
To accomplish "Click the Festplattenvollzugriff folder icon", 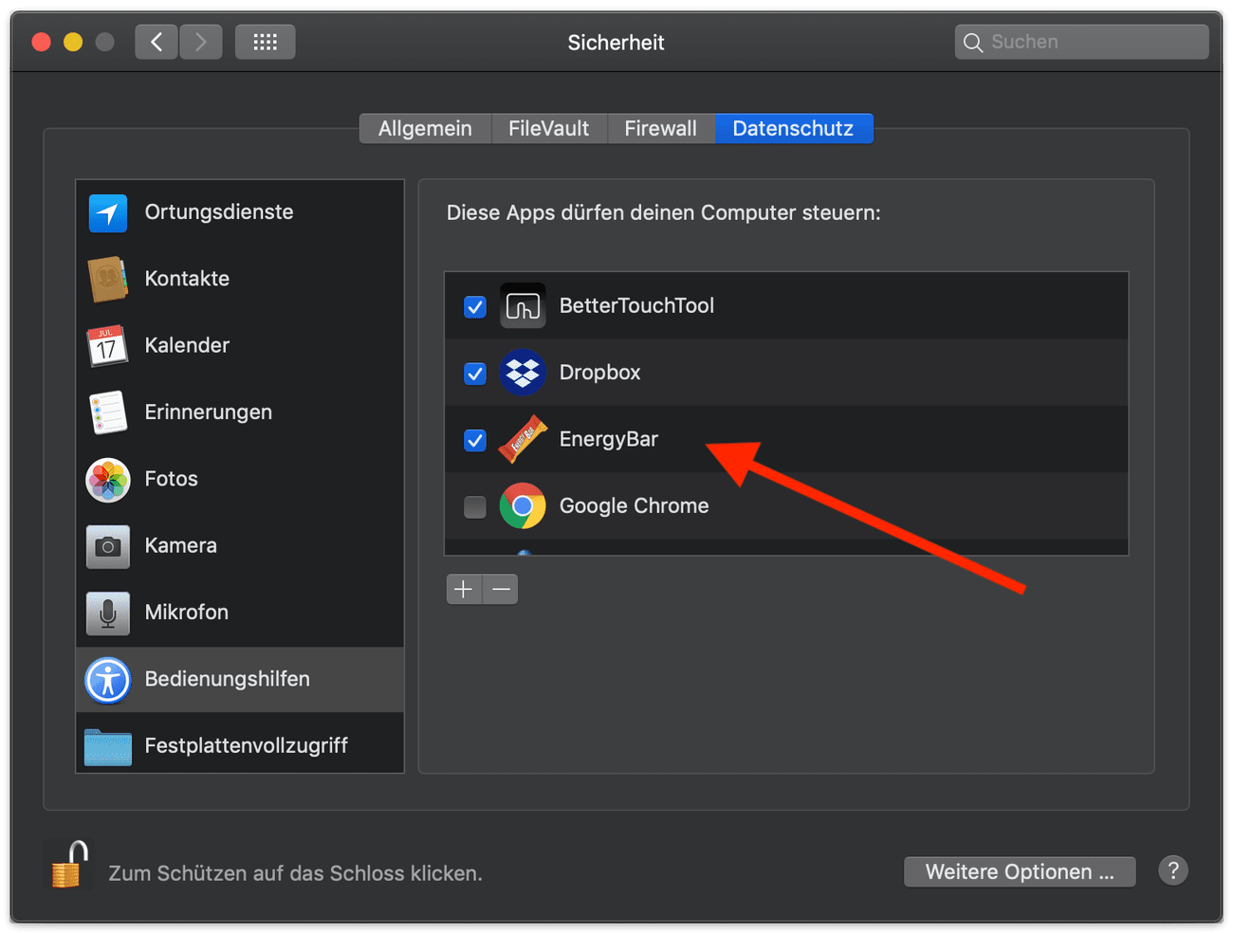I will coord(108,747).
